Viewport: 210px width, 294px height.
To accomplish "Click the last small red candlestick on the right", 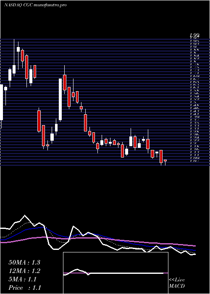I will click(x=165, y=160).
